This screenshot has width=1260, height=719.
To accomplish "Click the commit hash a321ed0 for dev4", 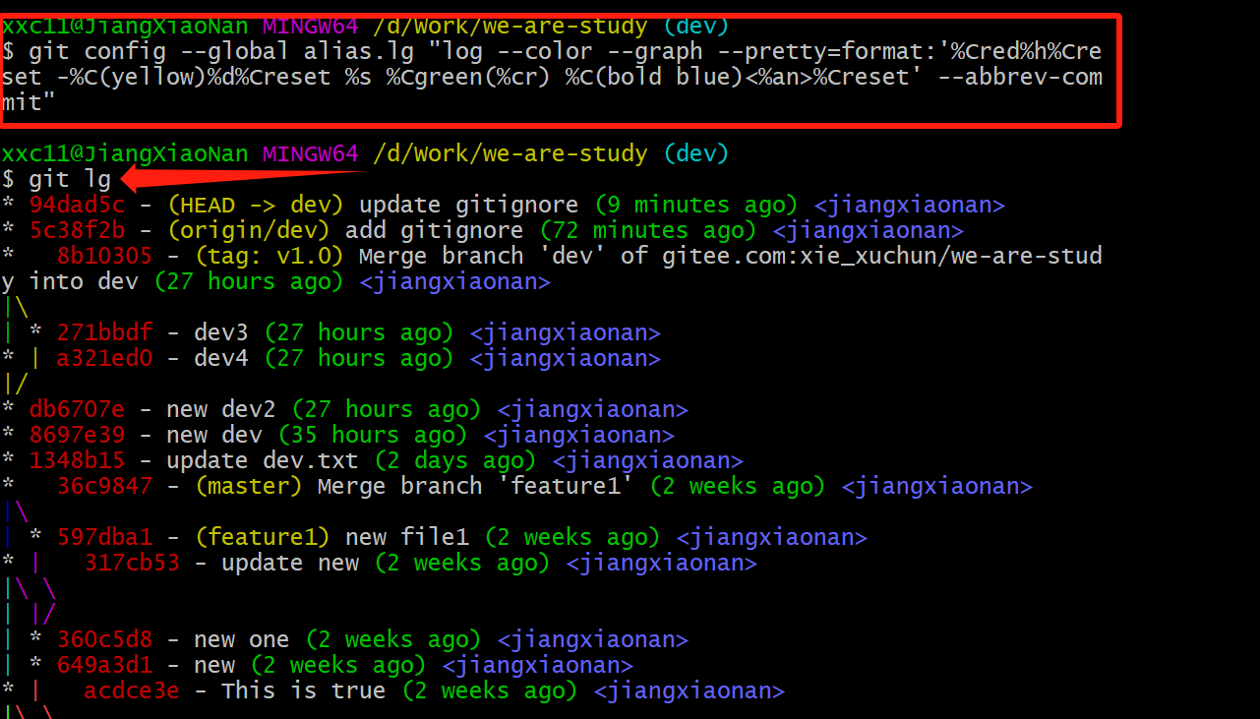I will coord(104,358).
